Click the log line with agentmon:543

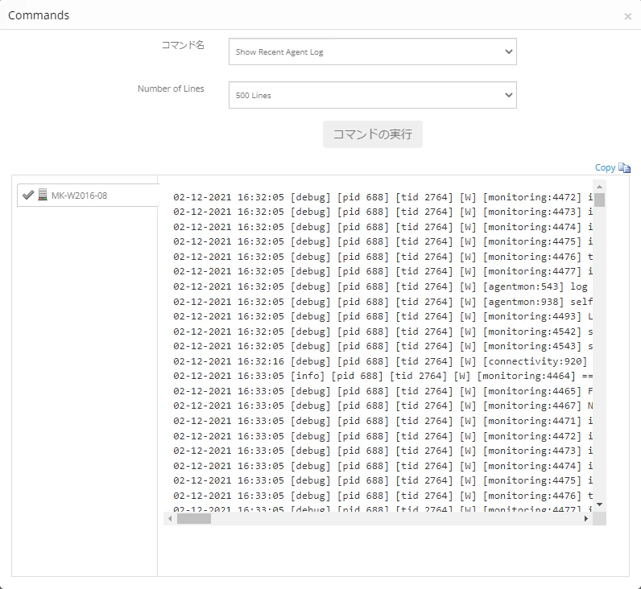pos(381,286)
